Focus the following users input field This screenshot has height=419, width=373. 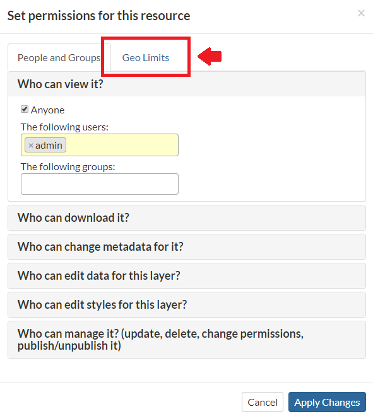(x=122, y=145)
